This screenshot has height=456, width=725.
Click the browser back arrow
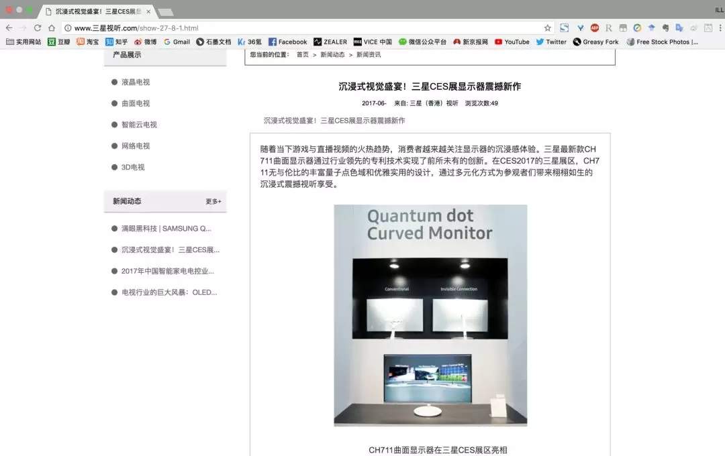click(9, 27)
